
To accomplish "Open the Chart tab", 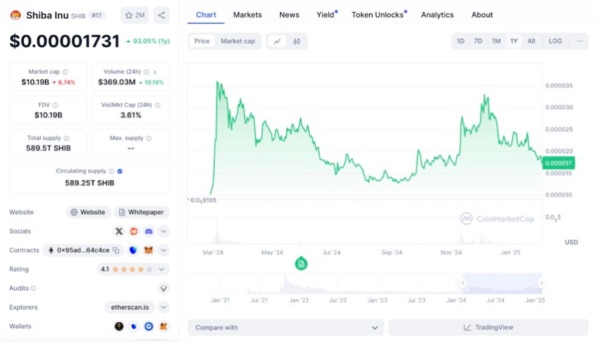I will click(206, 15).
